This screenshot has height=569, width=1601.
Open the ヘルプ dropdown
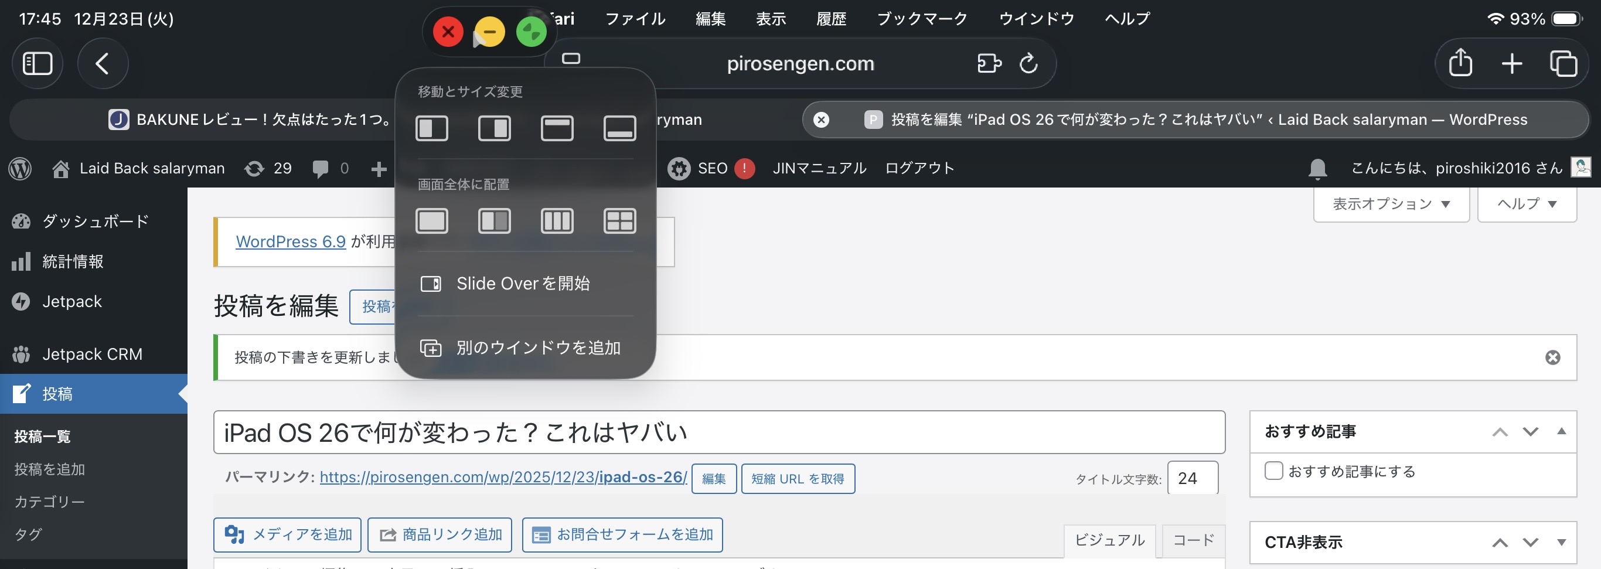(1527, 204)
